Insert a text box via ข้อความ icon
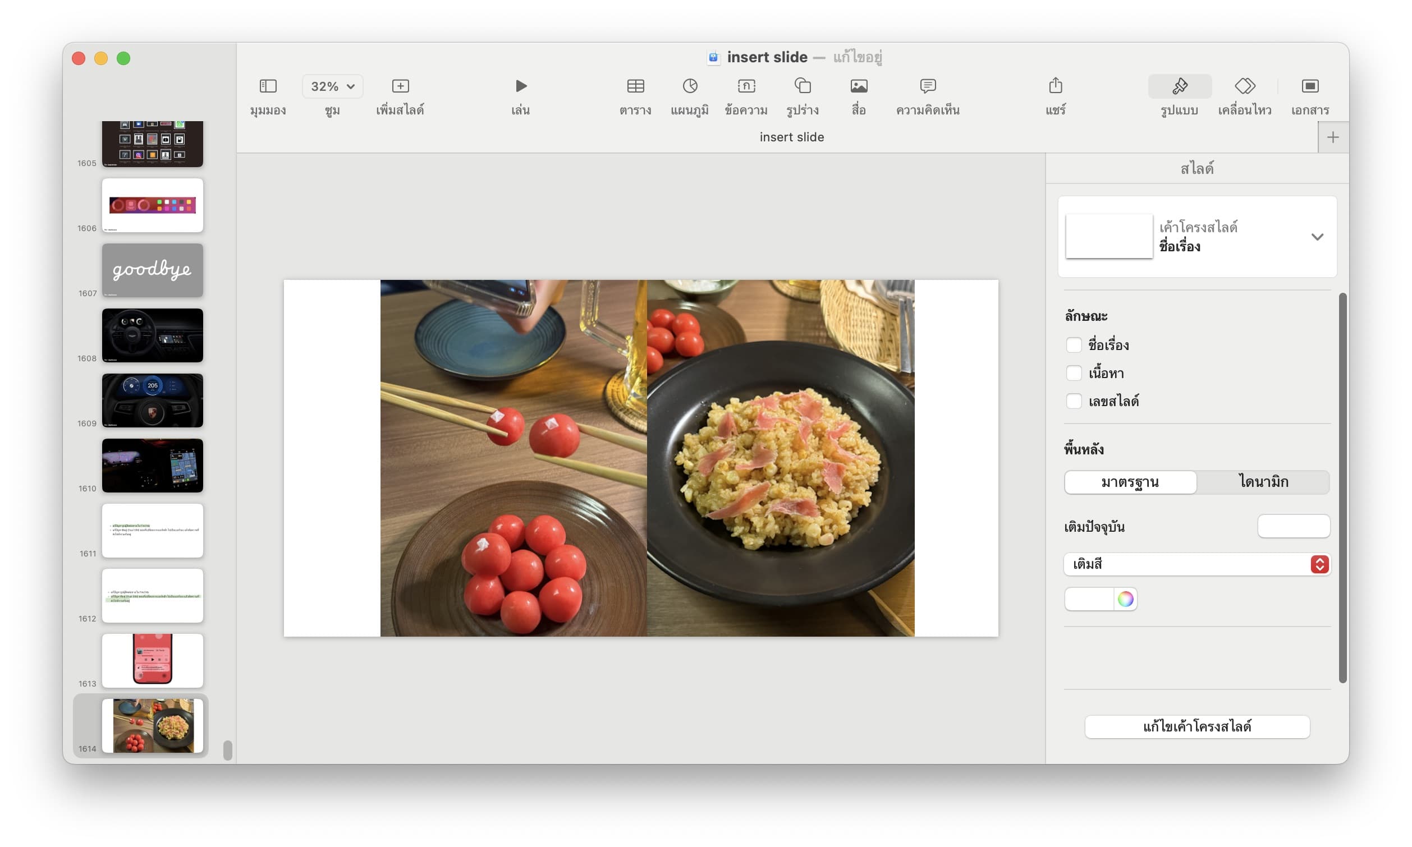This screenshot has height=847, width=1412. [746, 86]
